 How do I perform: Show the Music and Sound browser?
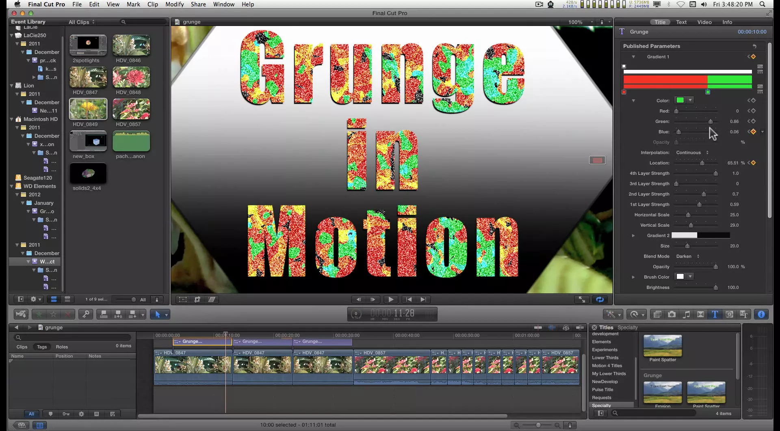pos(686,314)
